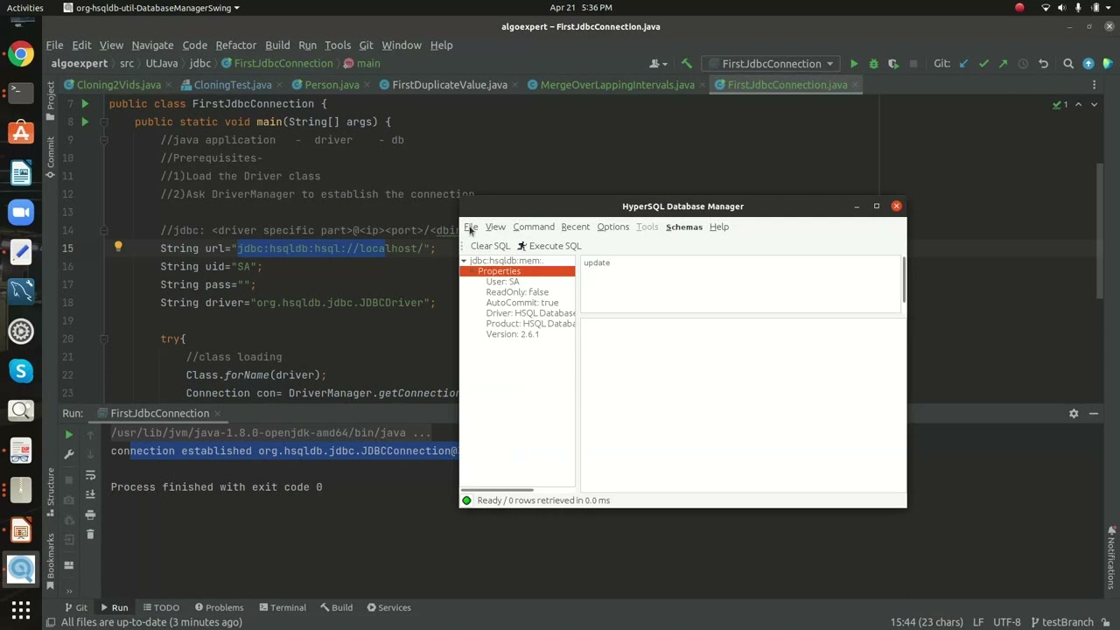The image size is (1120, 630).
Task: Hide the Run tool window
Action: 1094,413
